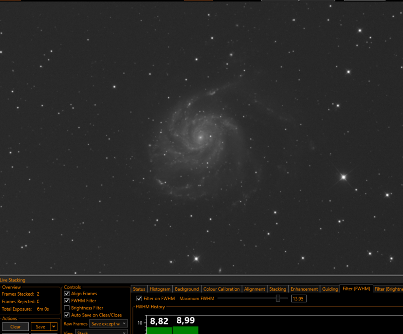
Task: Click the 8,99 FWHM history bar
Action: pyautogui.click(x=185, y=330)
